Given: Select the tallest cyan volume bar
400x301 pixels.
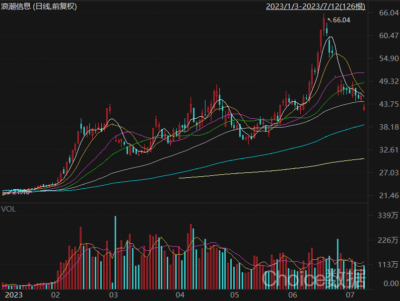Looking at the screenshot, I should (x=115, y=252).
